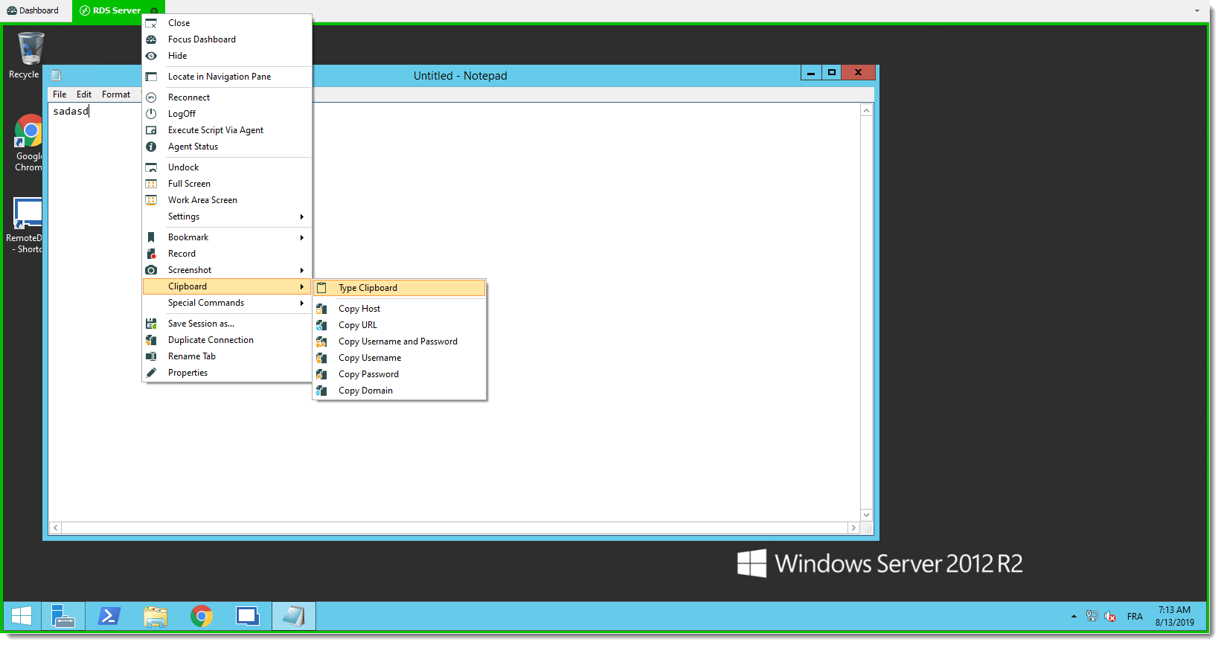
Task: Click the Screenshot camera icon
Action: tap(151, 270)
